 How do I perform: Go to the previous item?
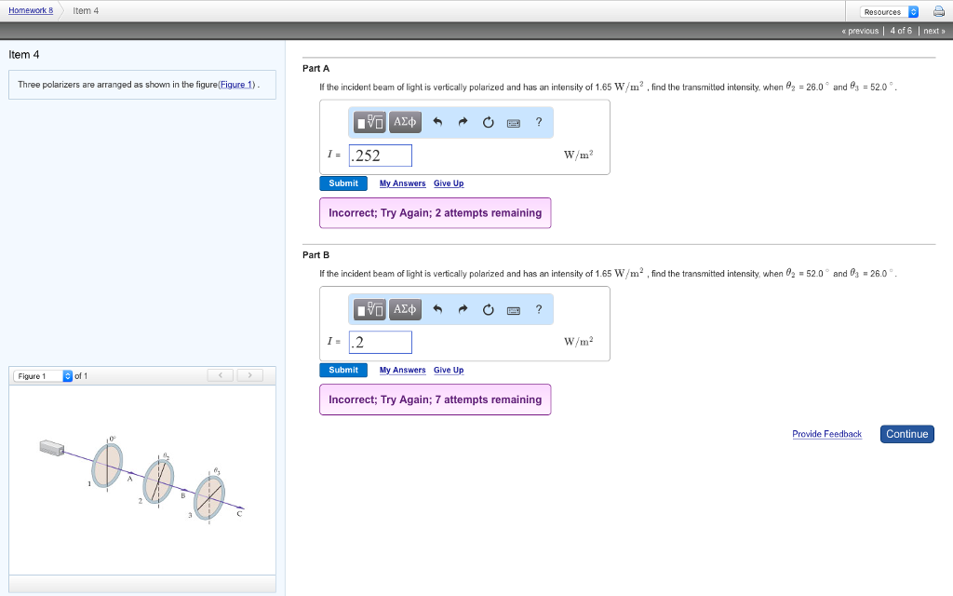(x=860, y=31)
